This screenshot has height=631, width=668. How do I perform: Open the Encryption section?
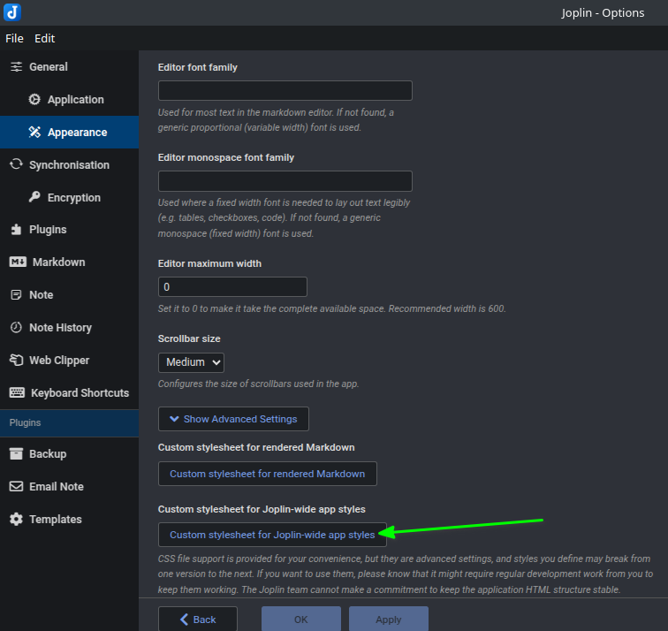click(x=69, y=197)
